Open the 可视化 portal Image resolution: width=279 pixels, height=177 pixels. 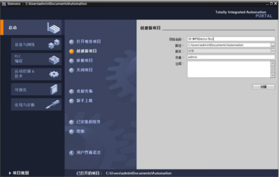tap(36, 89)
